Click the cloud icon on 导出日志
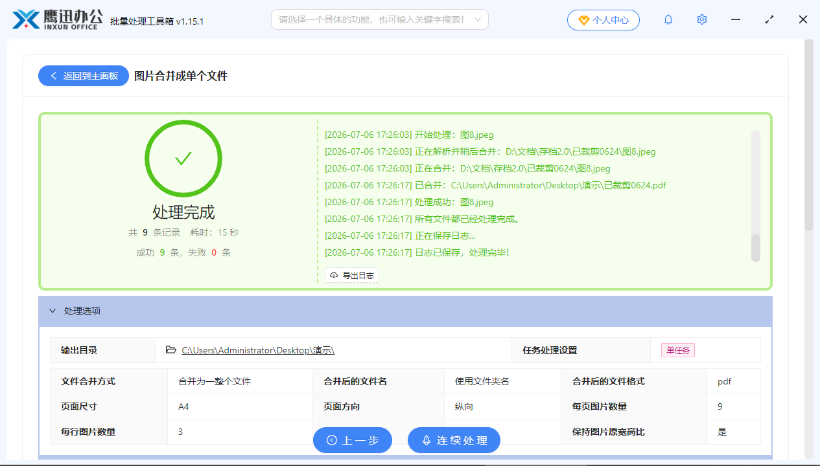This screenshot has height=466, width=820. 334,276
